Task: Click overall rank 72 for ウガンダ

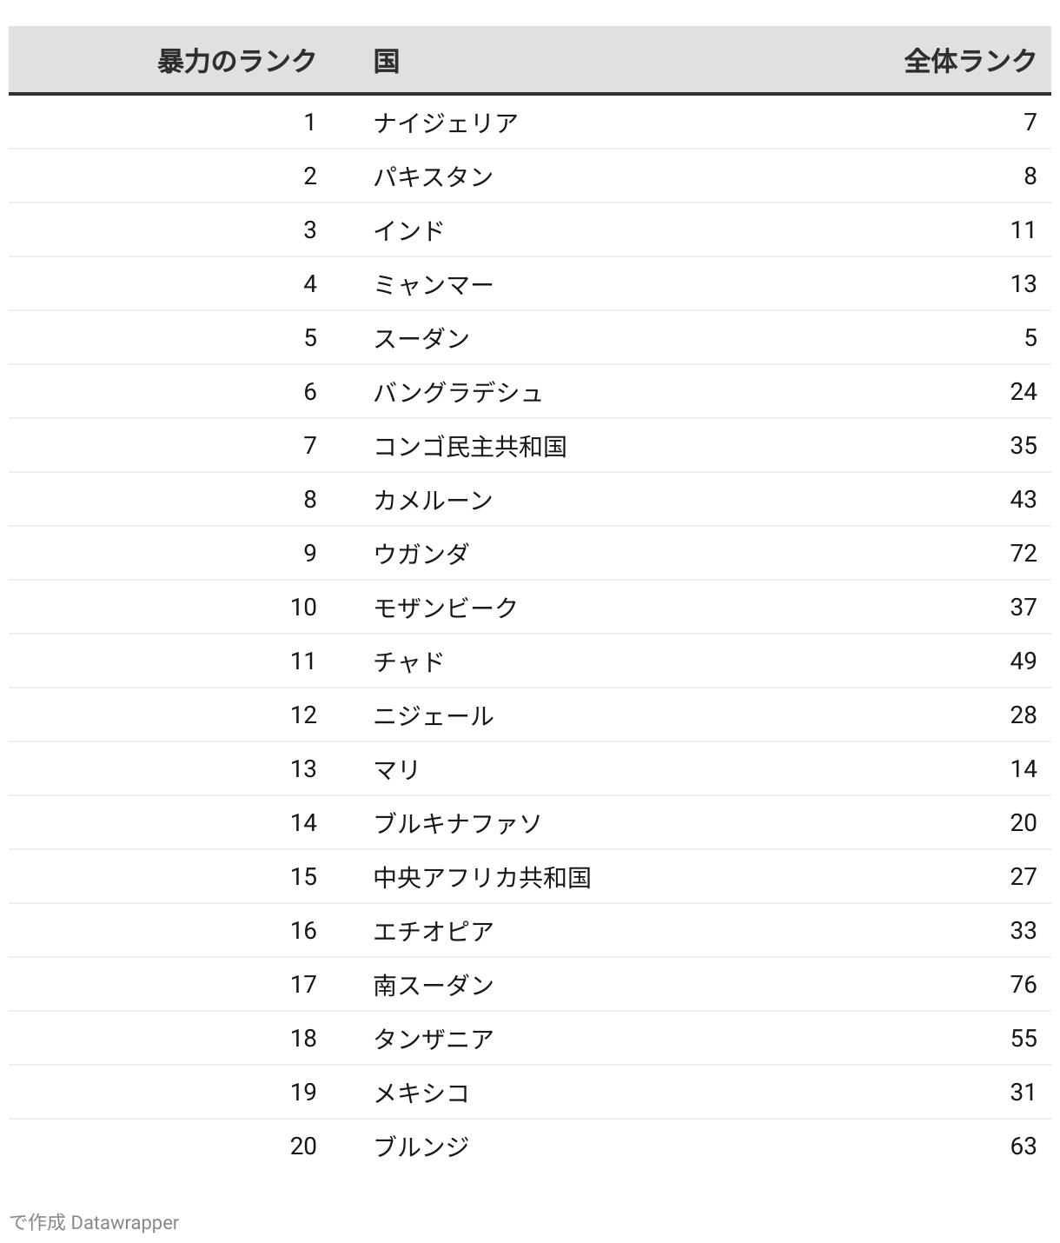Action: click(1024, 554)
